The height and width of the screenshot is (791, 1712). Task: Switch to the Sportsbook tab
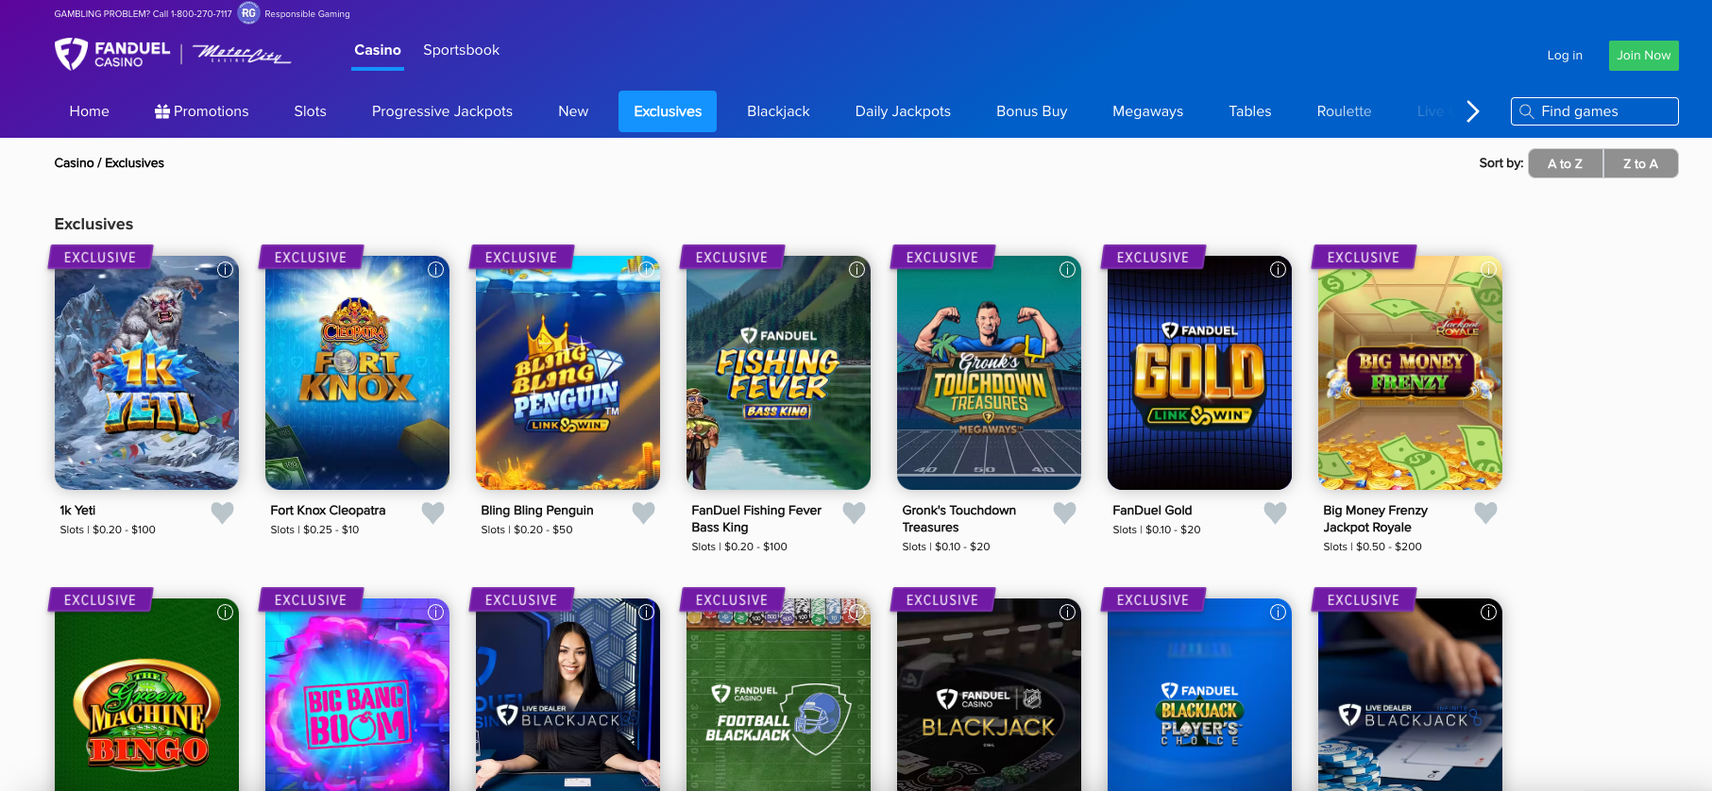click(x=461, y=50)
